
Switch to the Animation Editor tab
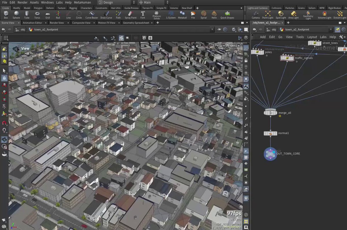pos(32,23)
